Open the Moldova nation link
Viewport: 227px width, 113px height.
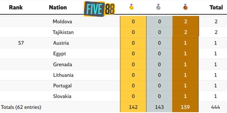[x=62, y=22]
